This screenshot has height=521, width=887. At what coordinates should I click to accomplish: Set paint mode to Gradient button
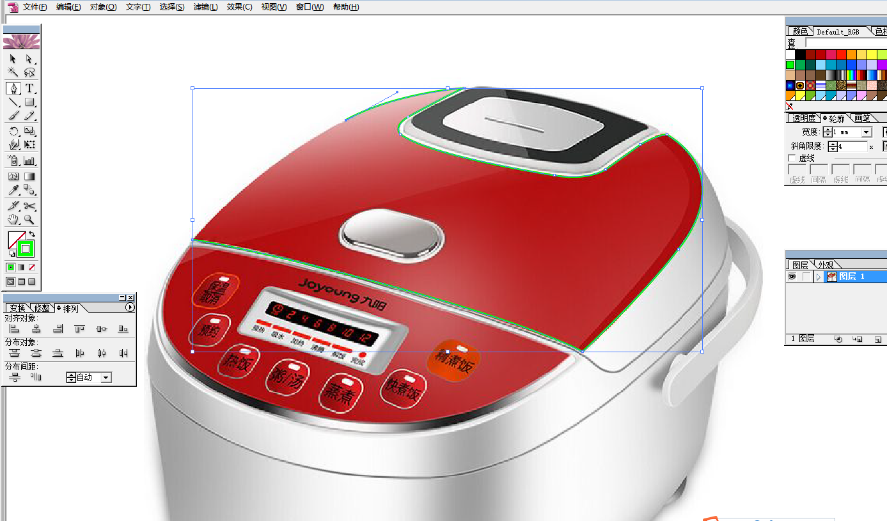tap(21, 267)
